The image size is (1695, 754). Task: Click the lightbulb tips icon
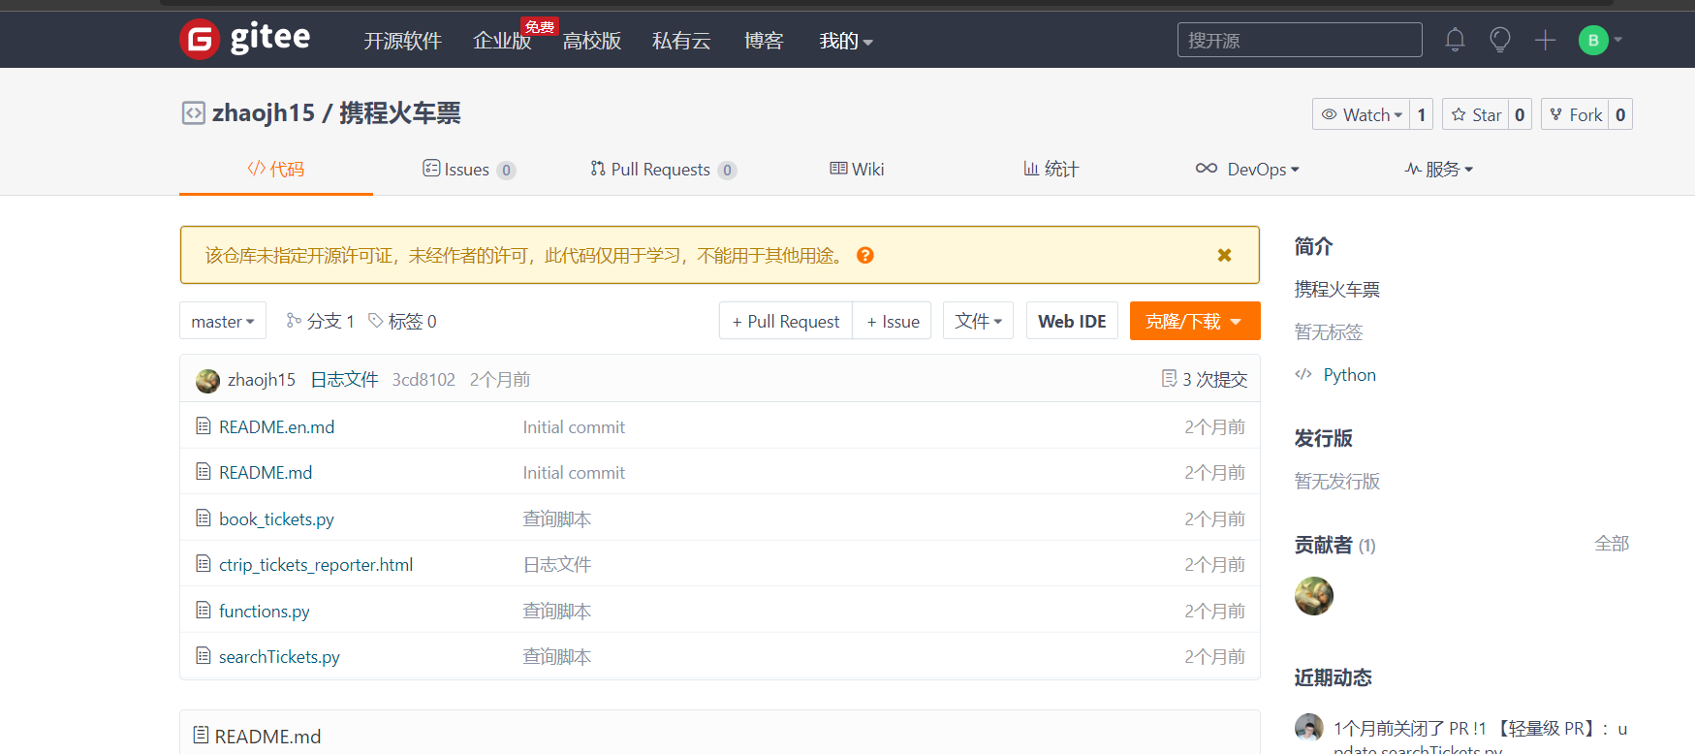pyautogui.click(x=1500, y=40)
